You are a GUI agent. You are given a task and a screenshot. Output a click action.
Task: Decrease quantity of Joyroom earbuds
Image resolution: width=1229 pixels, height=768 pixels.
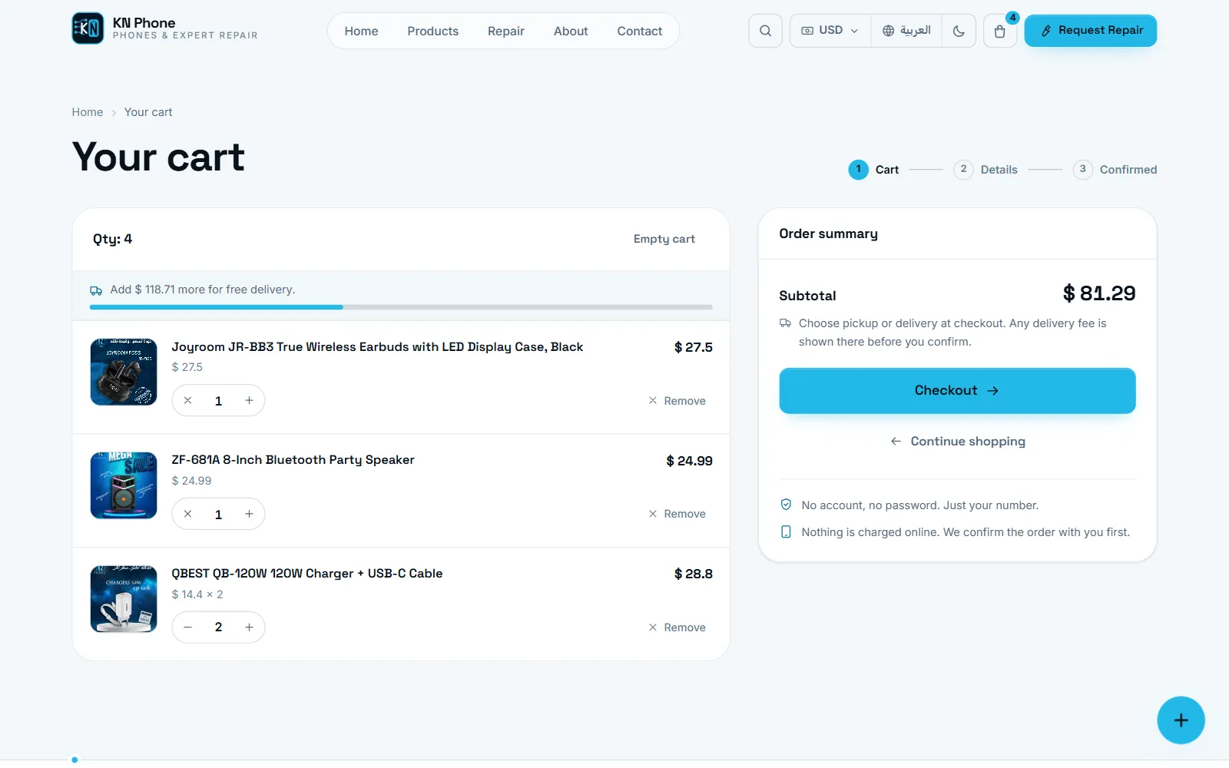188,400
